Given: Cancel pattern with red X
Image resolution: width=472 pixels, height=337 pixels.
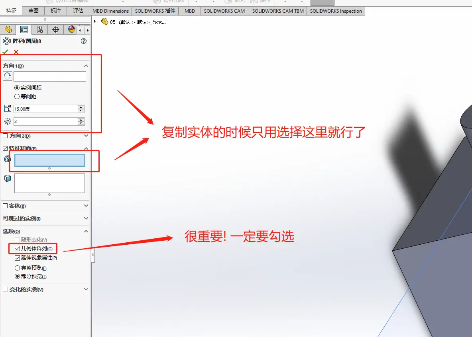Looking at the screenshot, I should pyautogui.click(x=16, y=52).
